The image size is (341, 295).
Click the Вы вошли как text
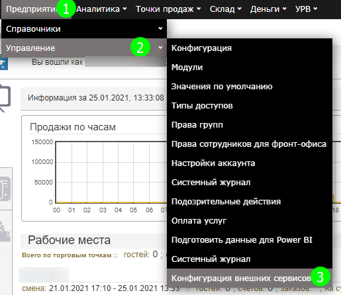tap(58, 62)
